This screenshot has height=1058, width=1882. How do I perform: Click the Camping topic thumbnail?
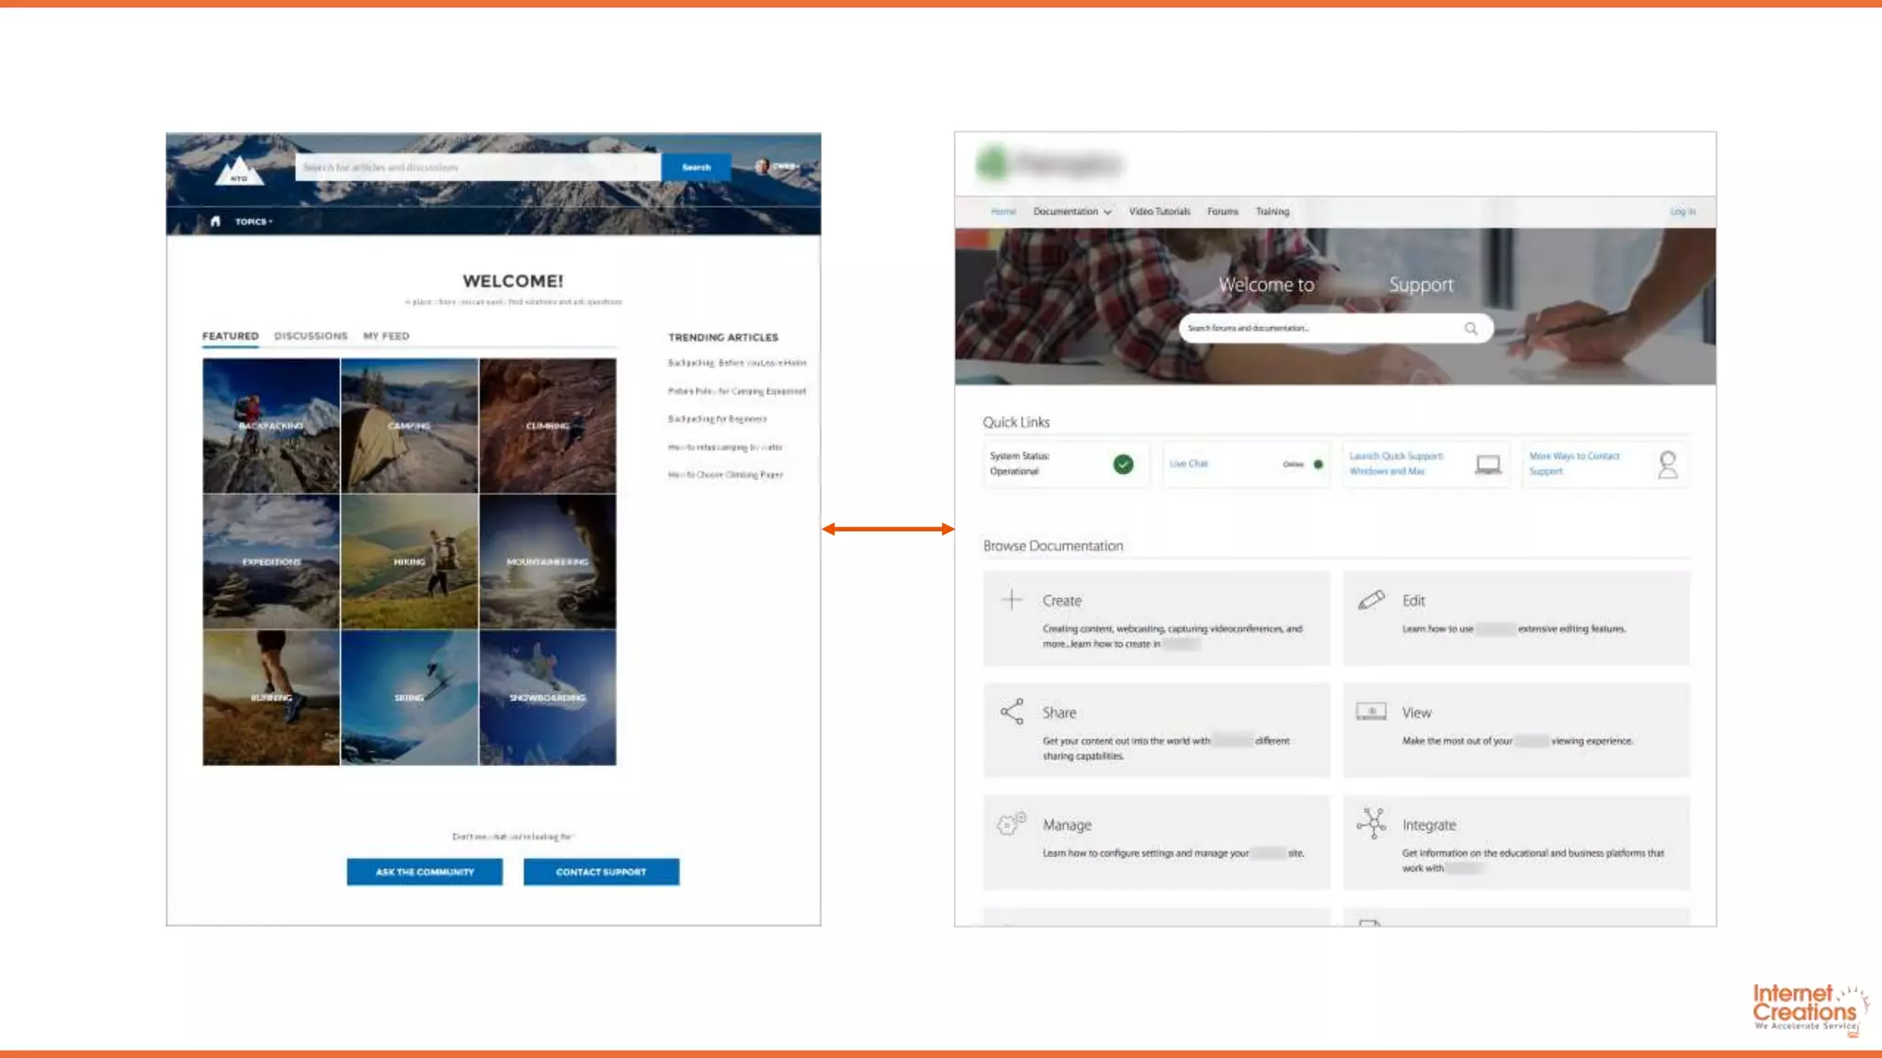point(409,425)
